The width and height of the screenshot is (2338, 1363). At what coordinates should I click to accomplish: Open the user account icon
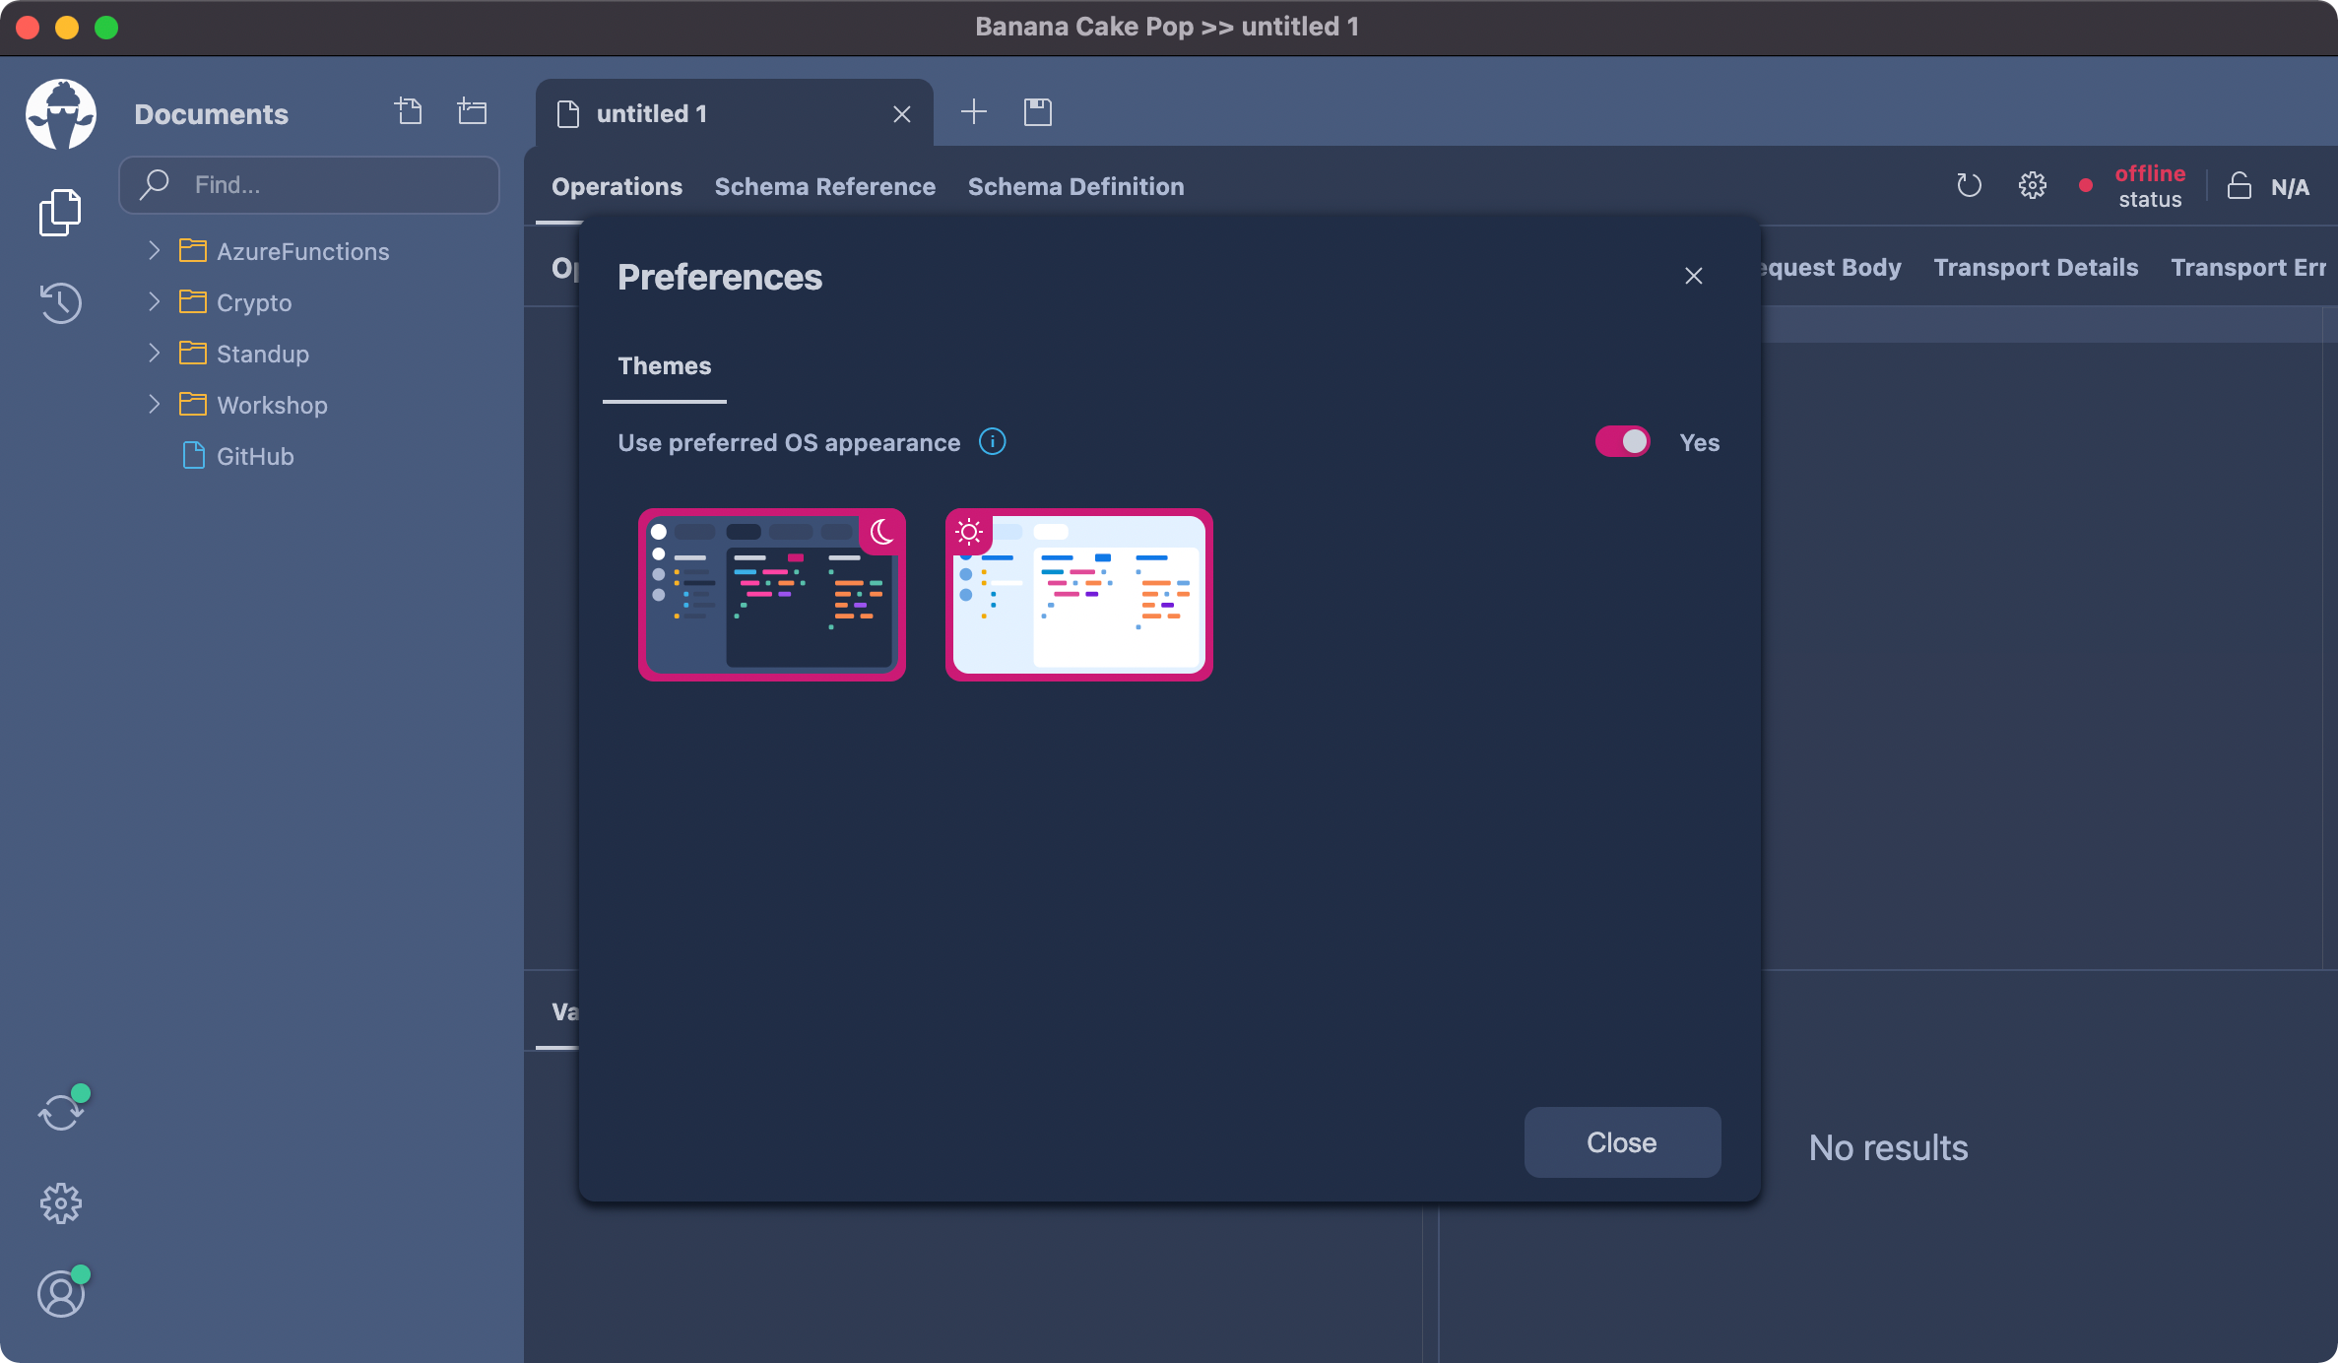point(61,1293)
